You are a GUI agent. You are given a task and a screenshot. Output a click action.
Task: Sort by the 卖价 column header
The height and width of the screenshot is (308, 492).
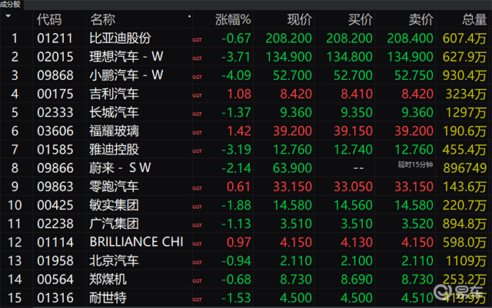421,19
